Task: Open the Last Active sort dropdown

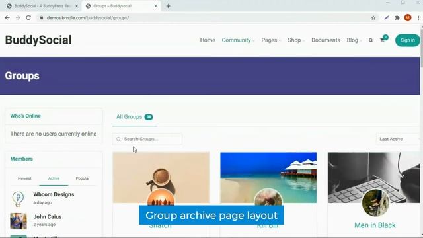Action: [398, 139]
